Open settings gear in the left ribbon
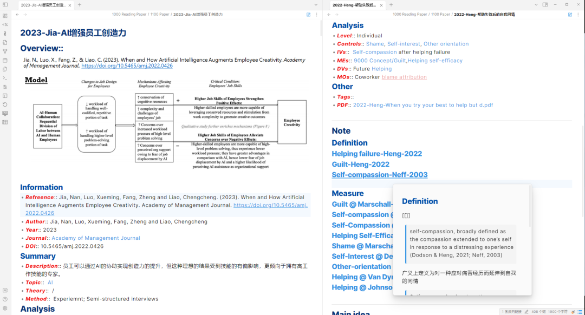The height and width of the screenshot is (315, 585). tap(5, 309)
